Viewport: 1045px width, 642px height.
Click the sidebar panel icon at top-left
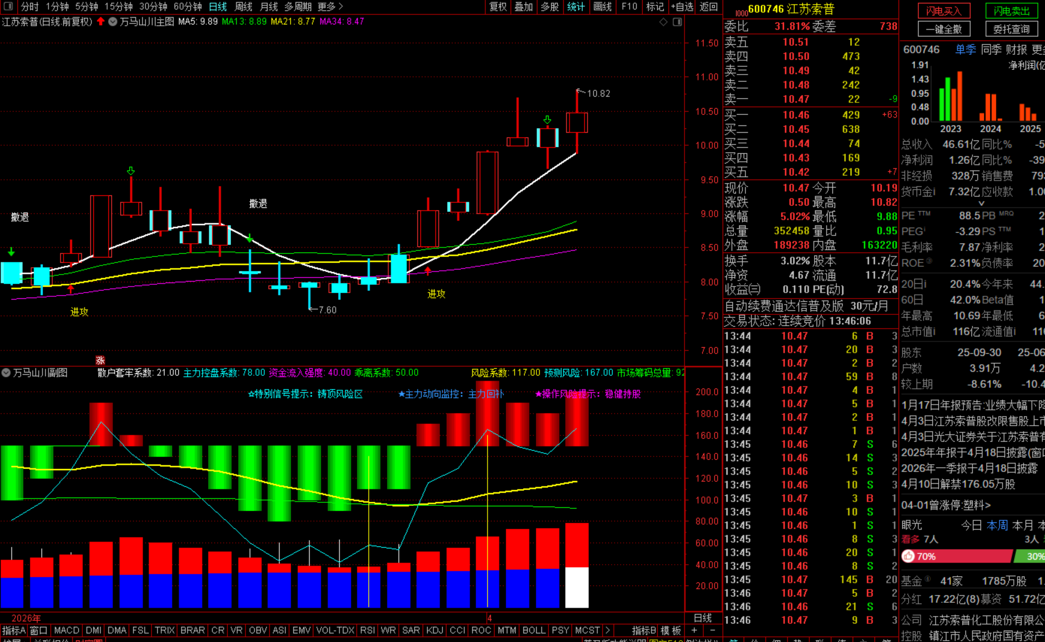pos(9,7)
